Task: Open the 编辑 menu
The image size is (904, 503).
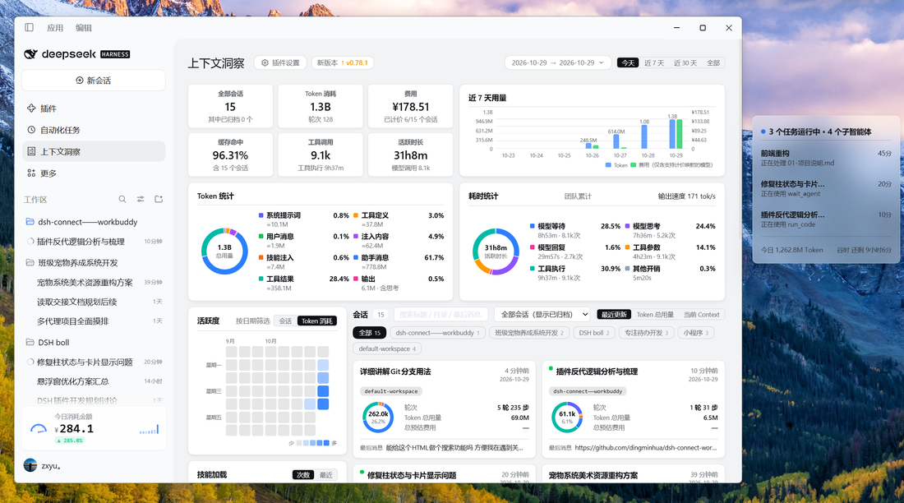Action: point(84,28)
